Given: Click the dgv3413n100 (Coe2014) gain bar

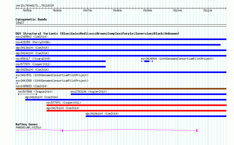Looking at the screenshot, I should click(x=121, y=50).
